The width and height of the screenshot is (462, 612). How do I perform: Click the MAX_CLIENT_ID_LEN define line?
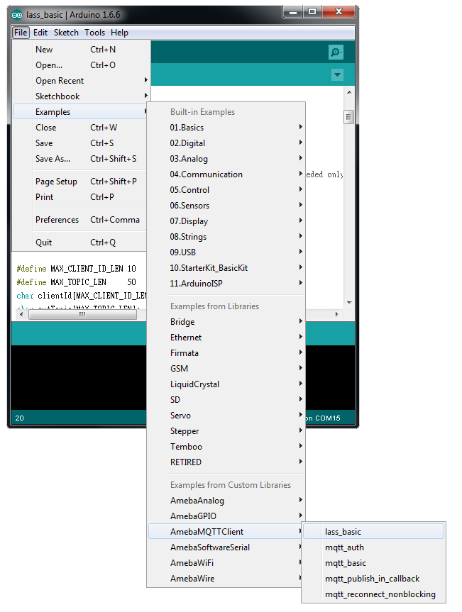[76, 269]
